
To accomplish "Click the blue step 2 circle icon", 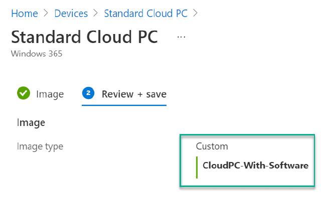I will [x=88, y=93].
